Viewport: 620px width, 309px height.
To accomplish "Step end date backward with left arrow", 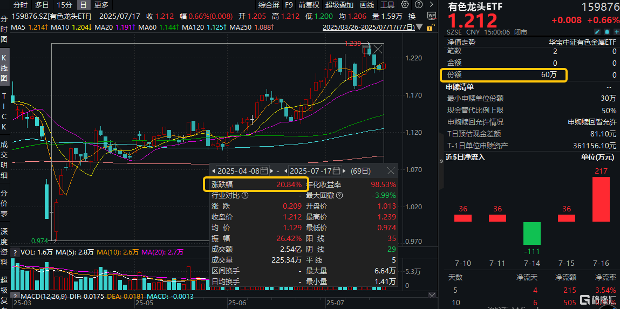I will click(286, 171).
